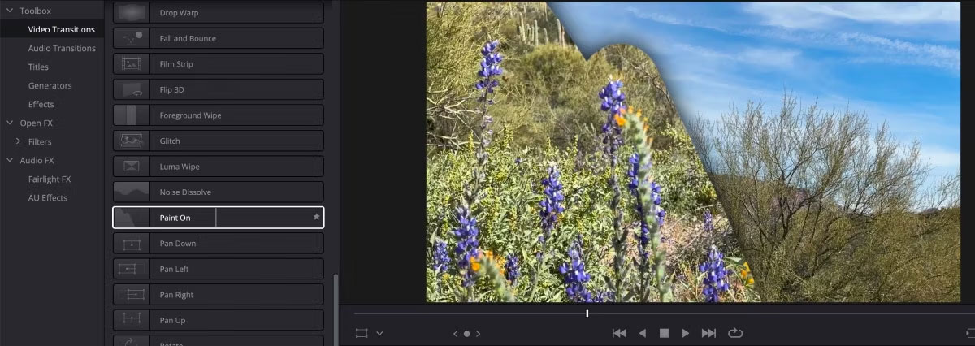
Task: Toggle loop playback
Action: 735,333
